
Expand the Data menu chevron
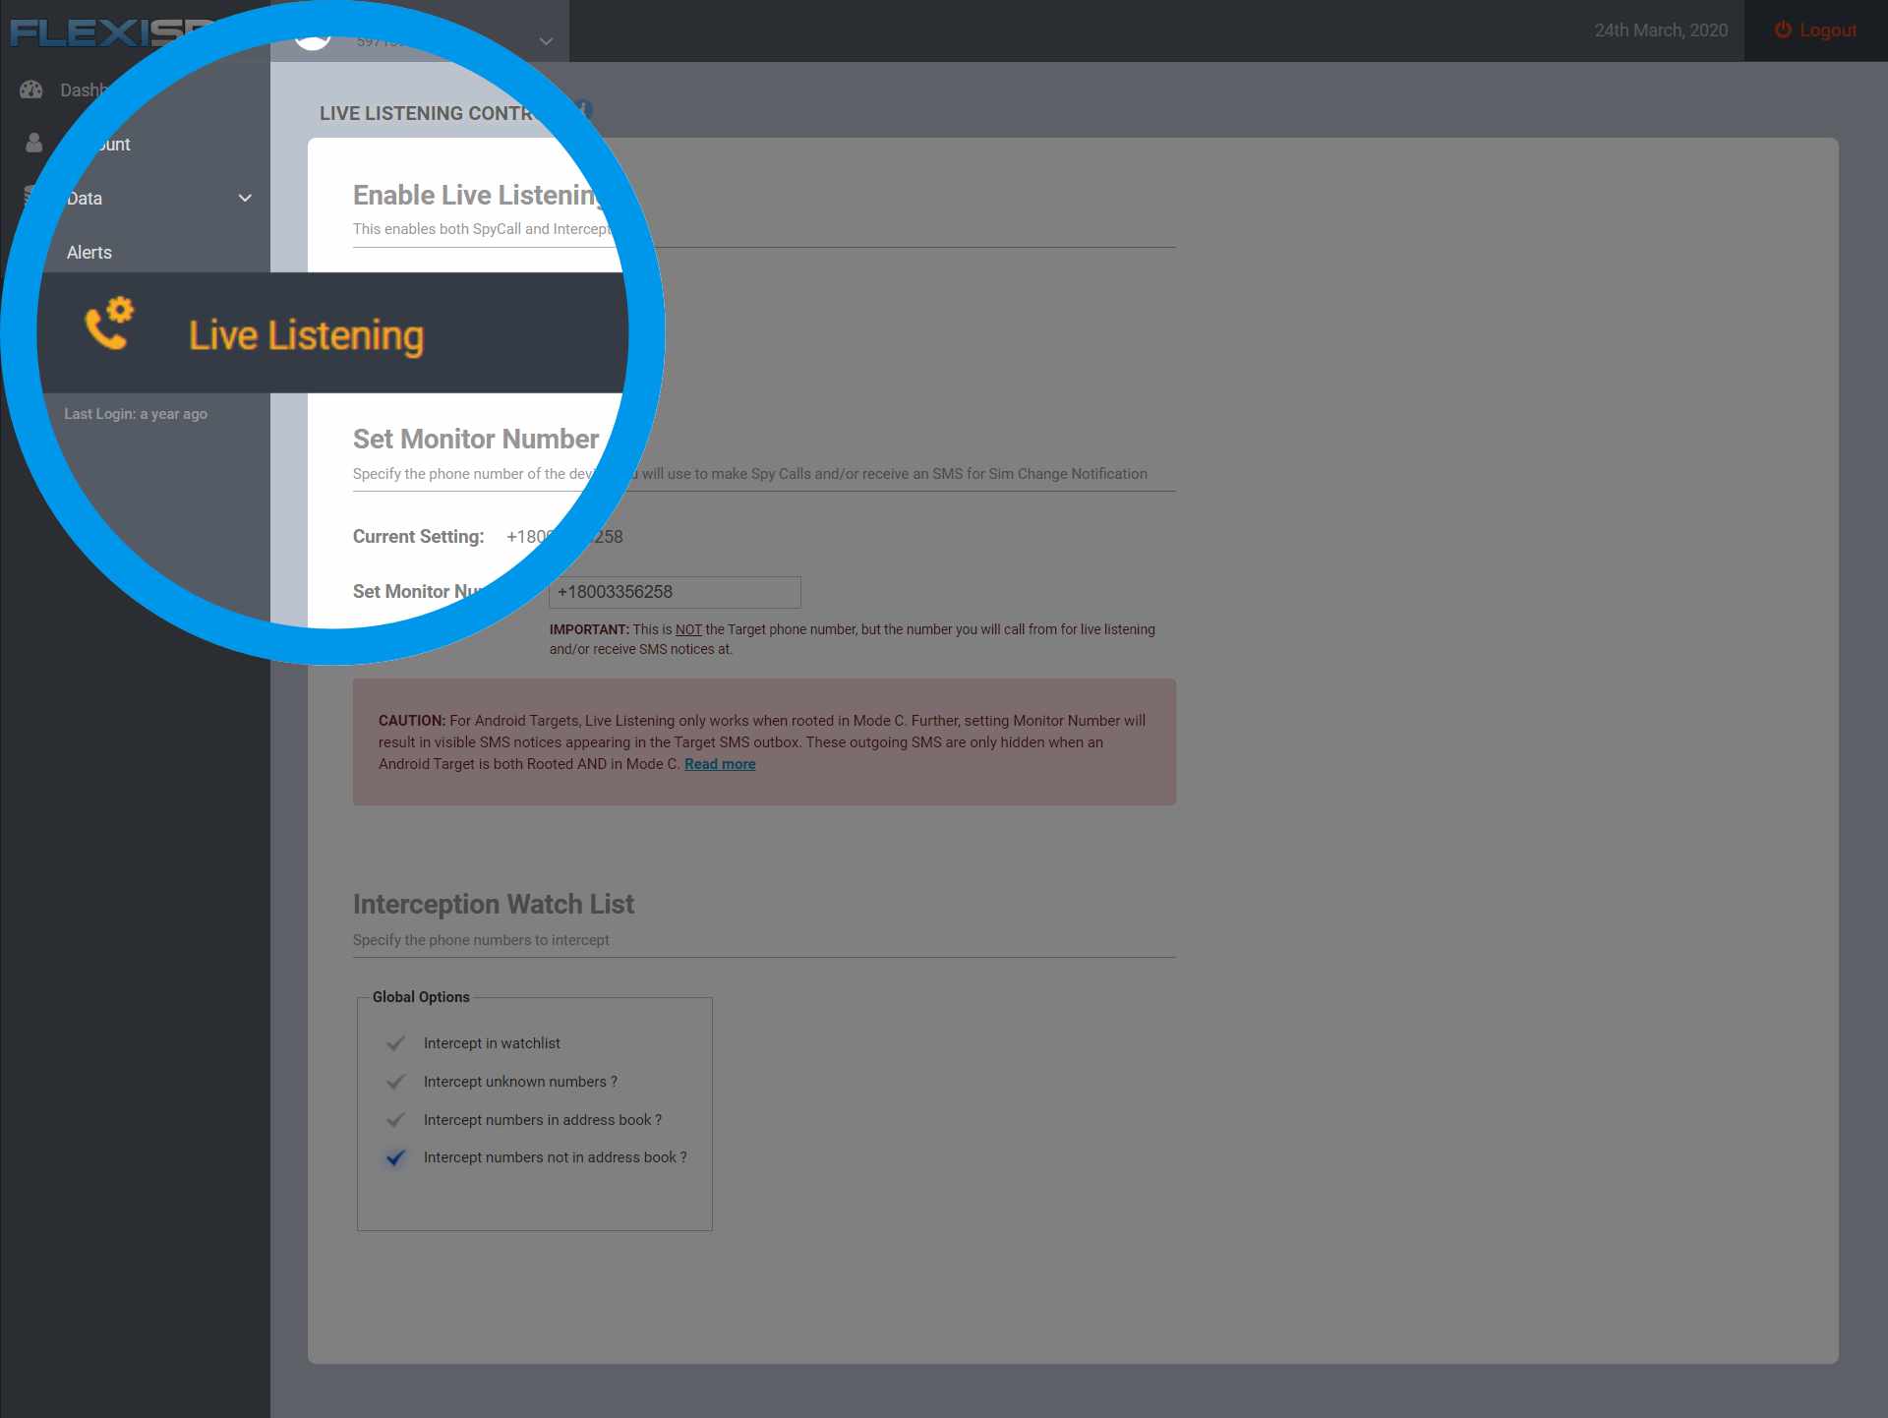245,199
